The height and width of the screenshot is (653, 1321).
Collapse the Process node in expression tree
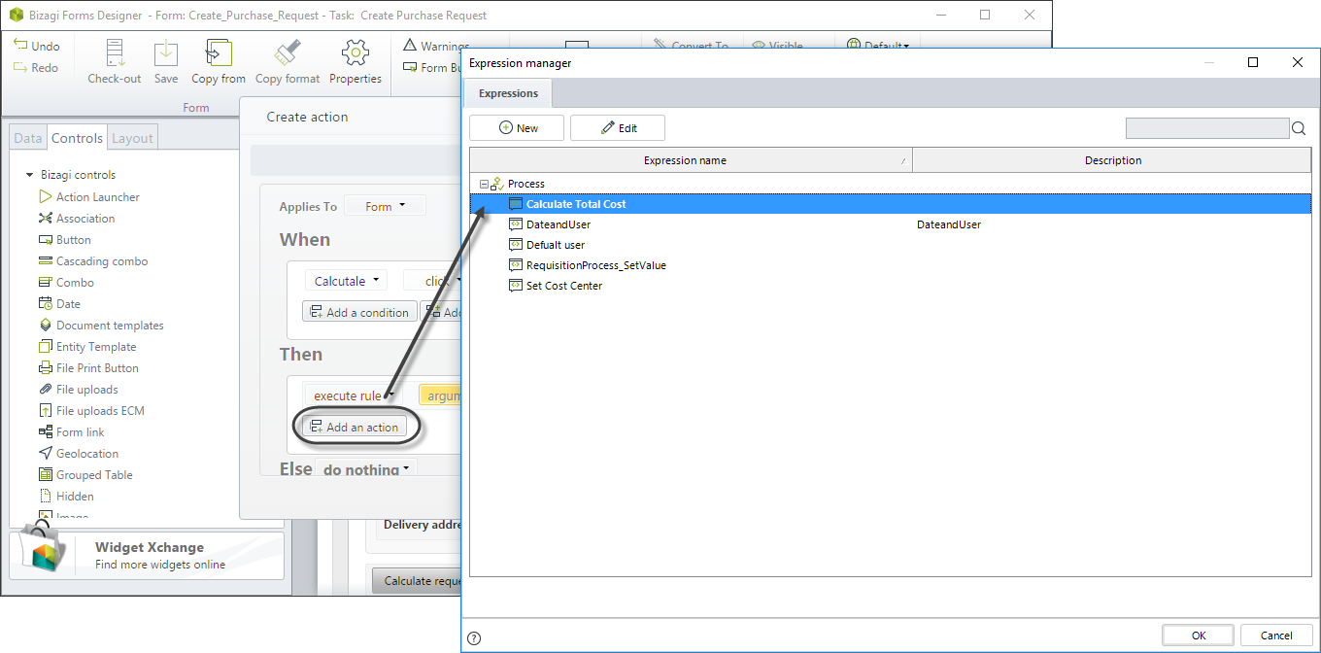tap(484, 184)
